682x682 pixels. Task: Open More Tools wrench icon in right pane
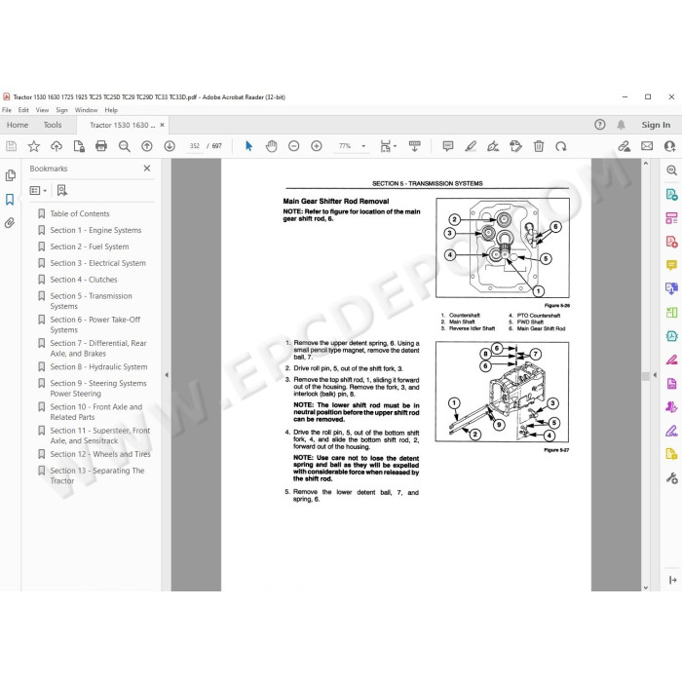tap(671, 478)
